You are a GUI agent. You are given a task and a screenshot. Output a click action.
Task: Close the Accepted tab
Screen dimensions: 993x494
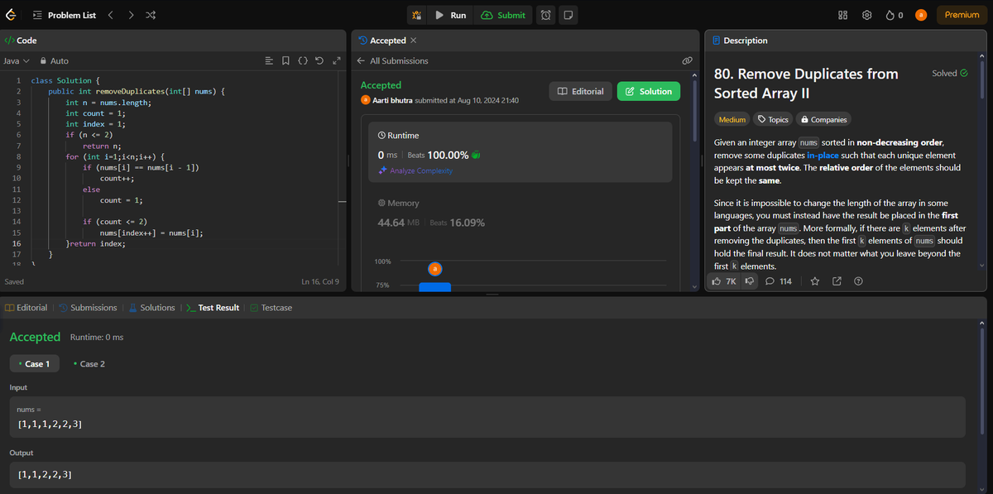pos(414,41)
